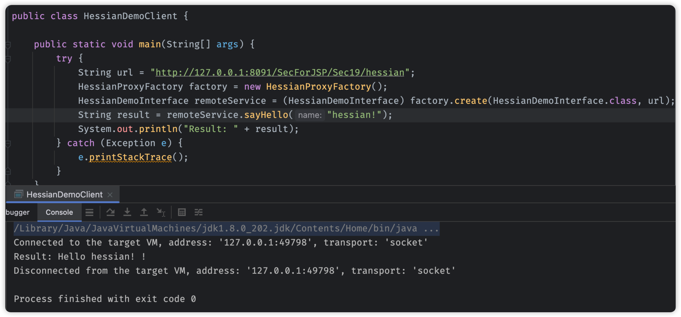681x317 pixels.
Task: Click 'Disconnected from the target VM' console line
Action: tap(234, 271)
